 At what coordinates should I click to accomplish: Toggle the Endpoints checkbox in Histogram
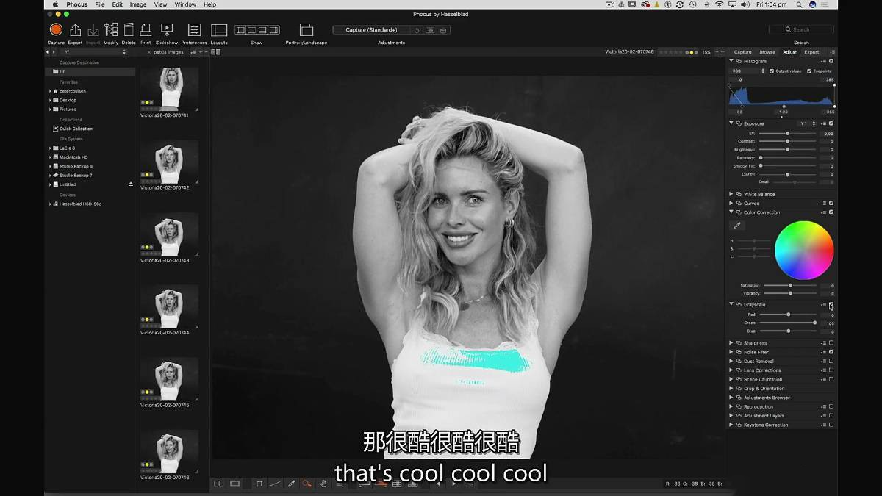808,71
